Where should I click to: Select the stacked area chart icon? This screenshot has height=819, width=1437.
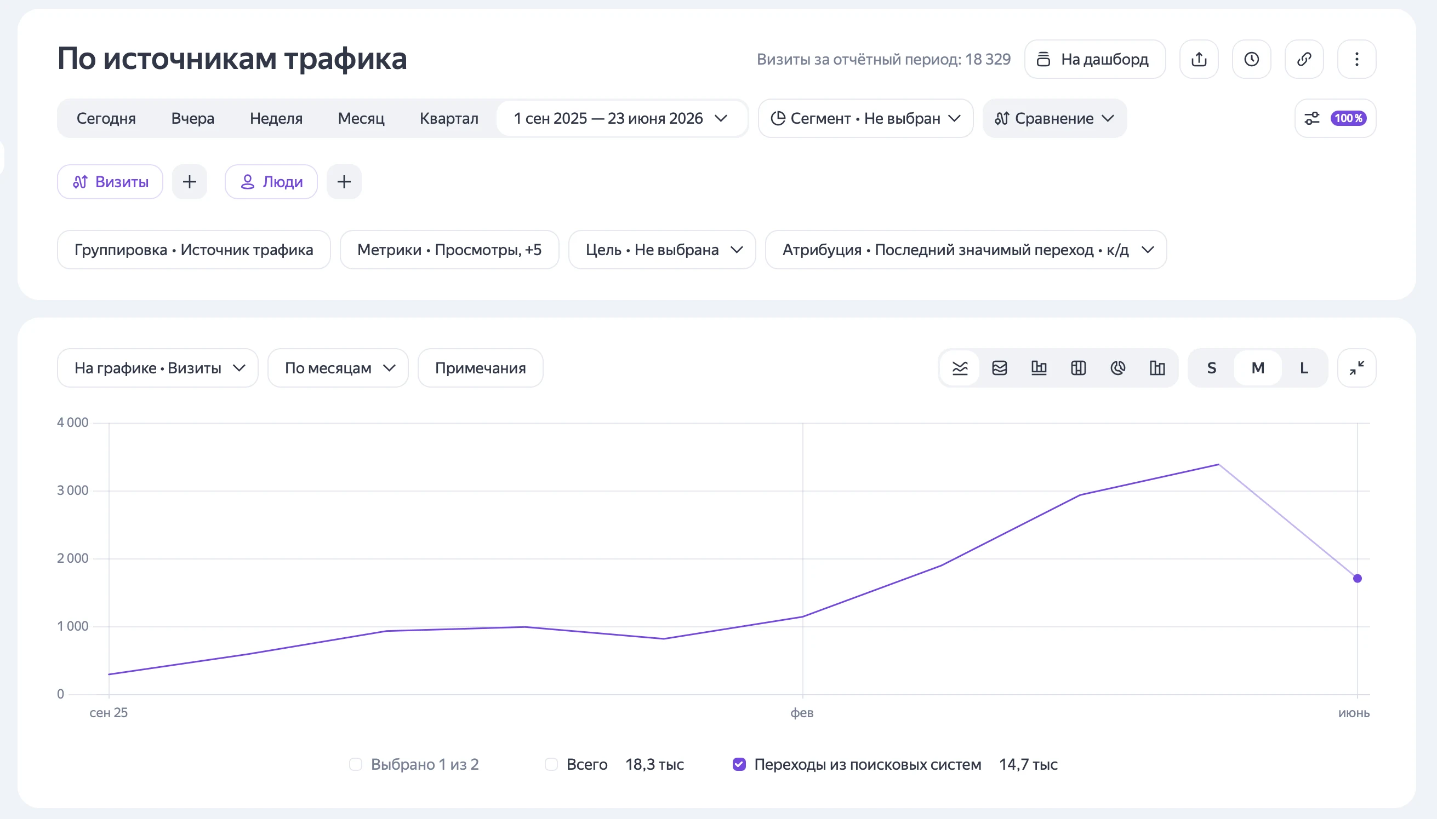[1000, 368]
